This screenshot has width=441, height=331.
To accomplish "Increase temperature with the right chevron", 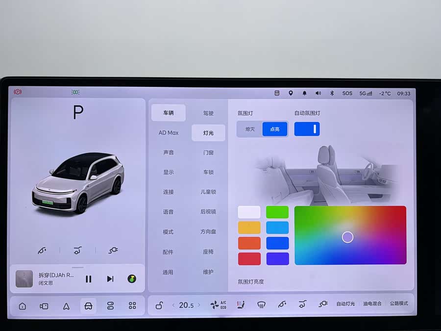I will (199, 306).
